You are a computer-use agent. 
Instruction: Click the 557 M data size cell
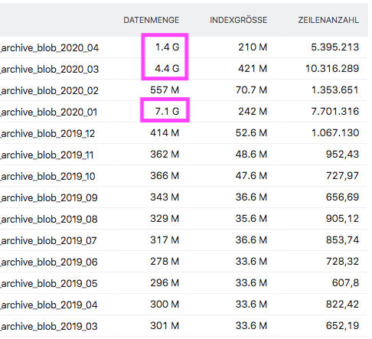165,90
